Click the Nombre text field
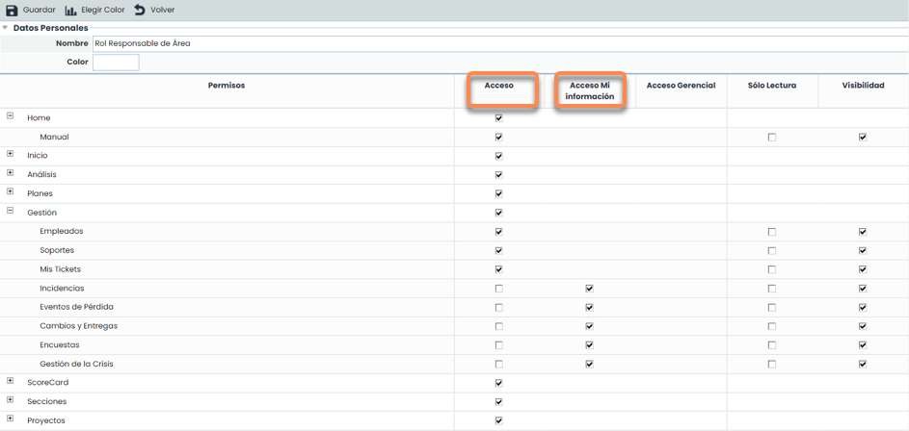The image size is (909, 431). [482, 43]
